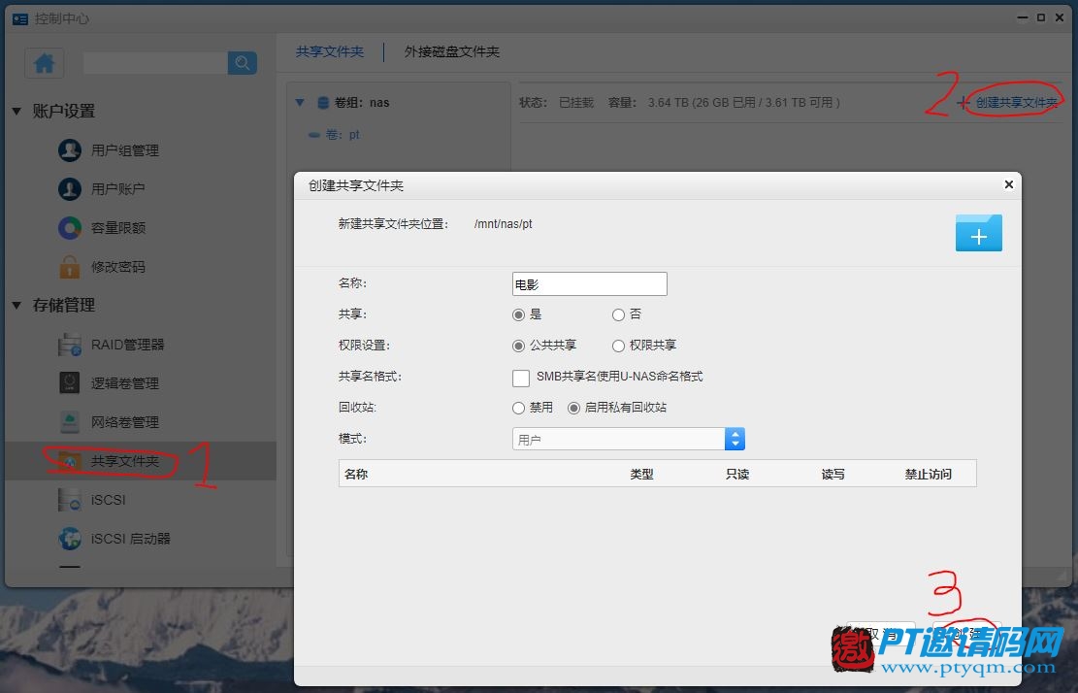This screenshot has width=1078, height=693.
Task: Click the 名称 column header
Action: (356, 474)
